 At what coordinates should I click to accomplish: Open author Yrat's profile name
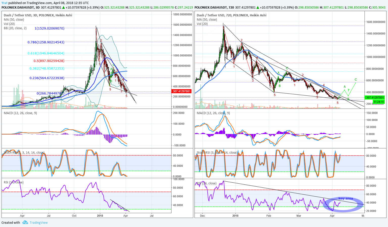coord(4,3)
